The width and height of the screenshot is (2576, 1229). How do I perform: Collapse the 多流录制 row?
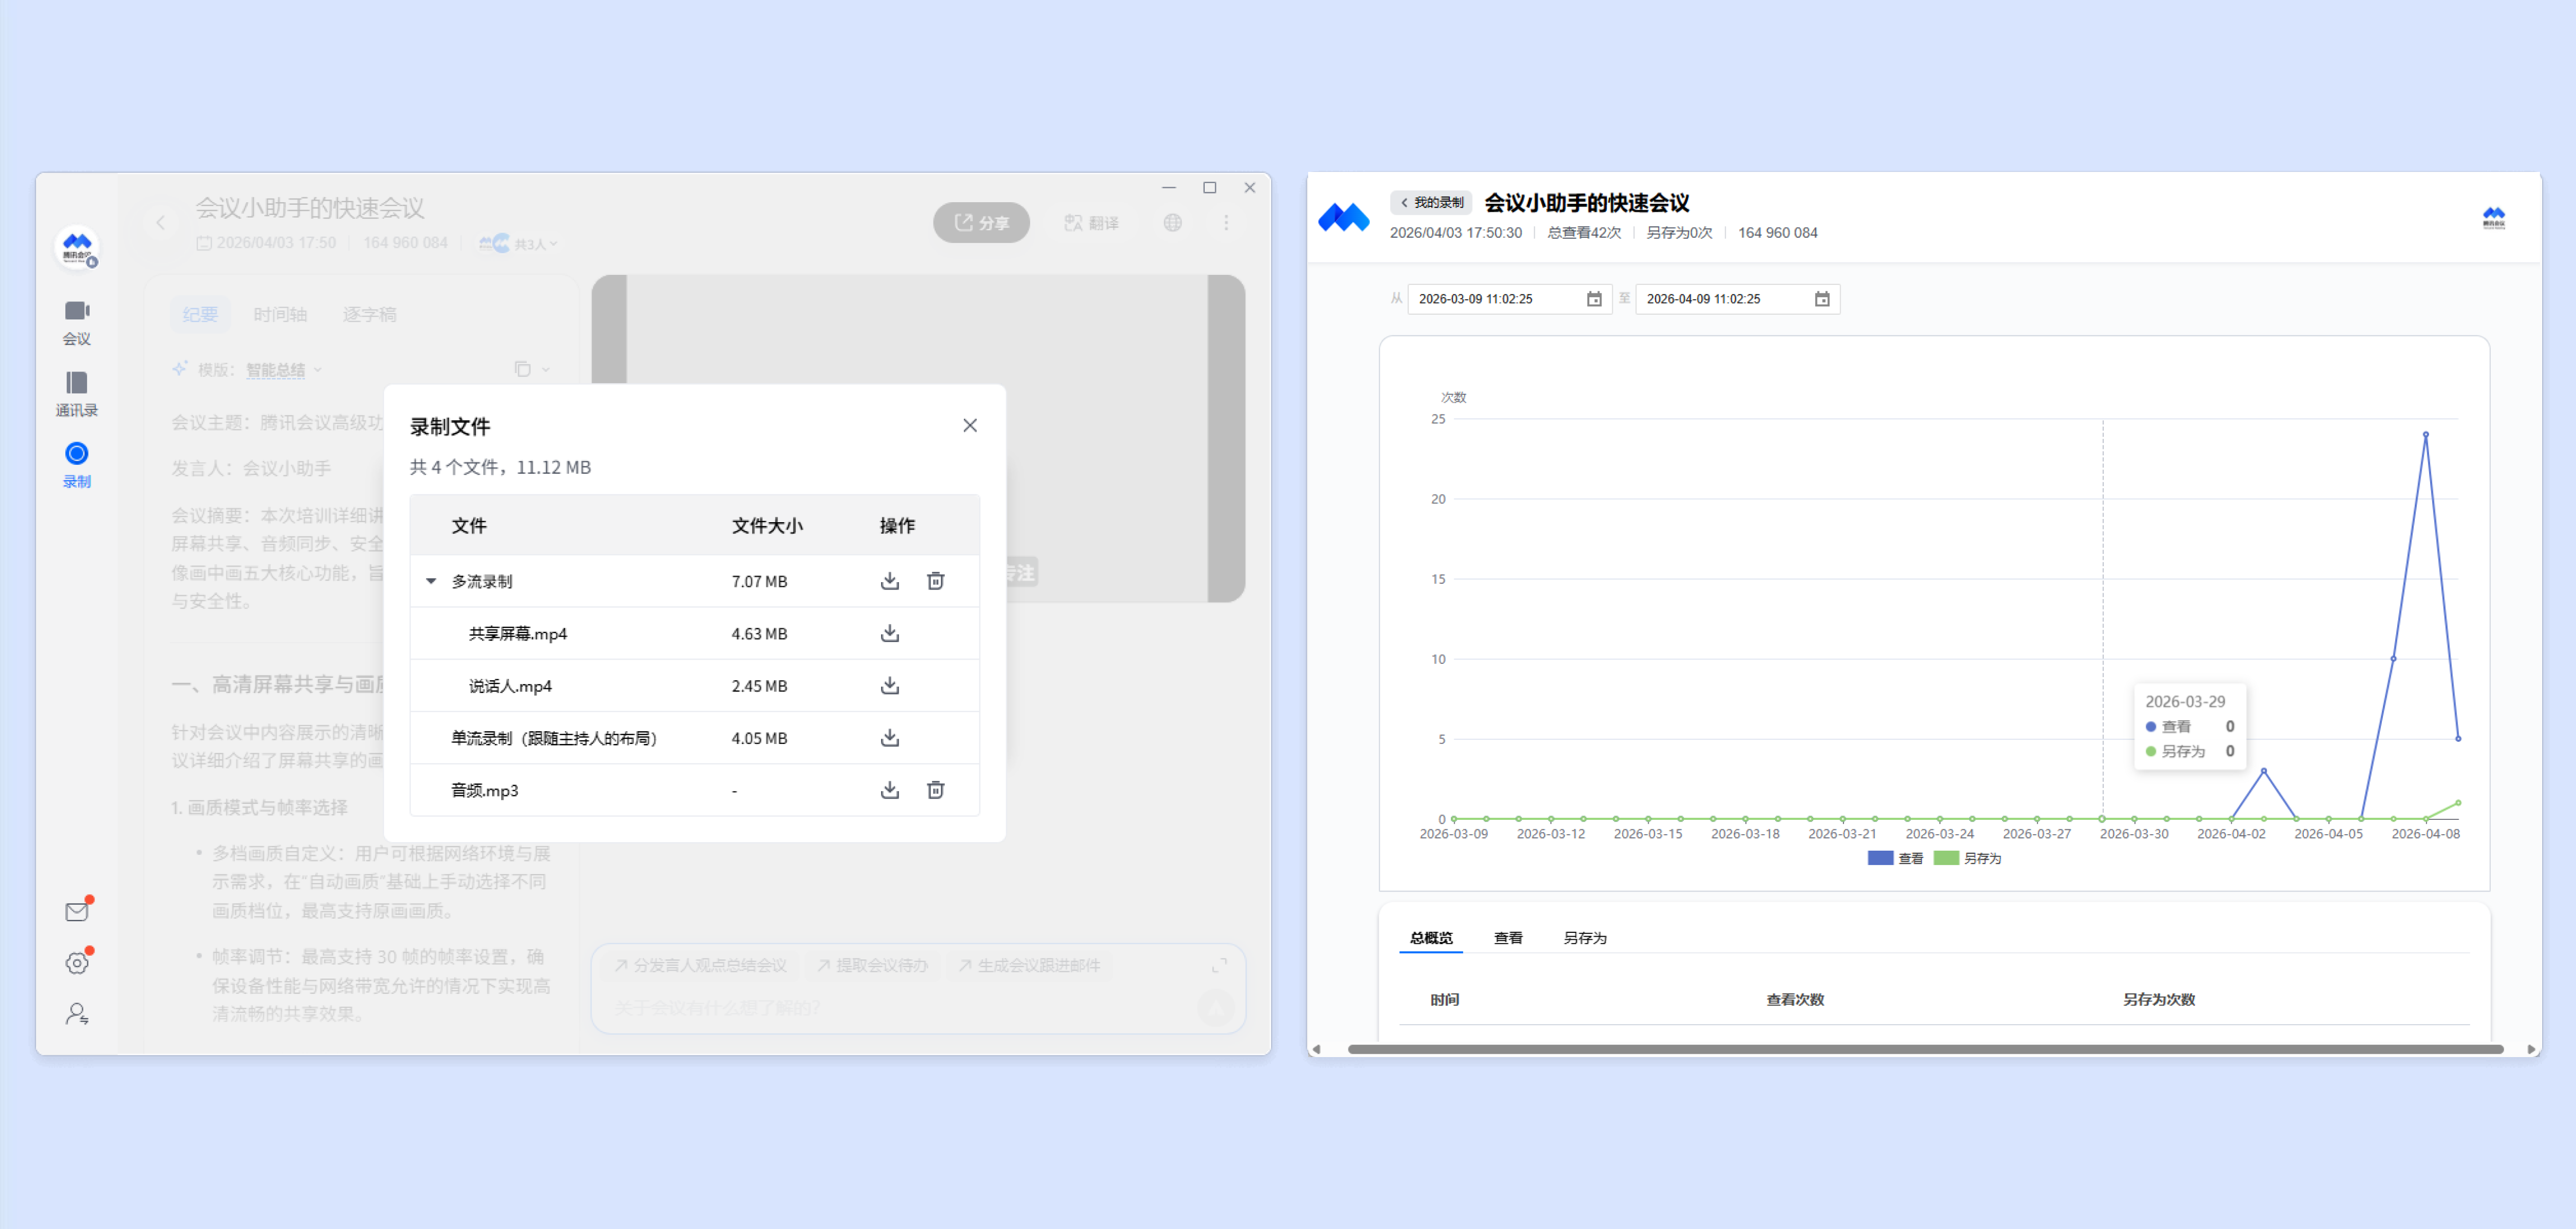[431, 581]
